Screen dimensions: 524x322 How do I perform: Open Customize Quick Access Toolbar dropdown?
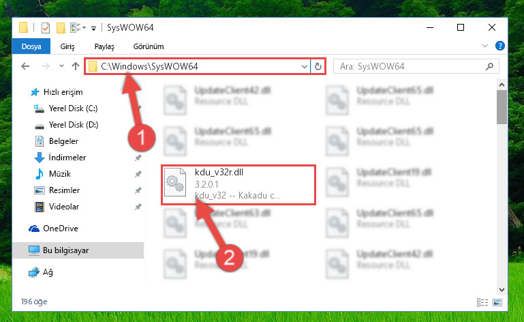point(94,29)
